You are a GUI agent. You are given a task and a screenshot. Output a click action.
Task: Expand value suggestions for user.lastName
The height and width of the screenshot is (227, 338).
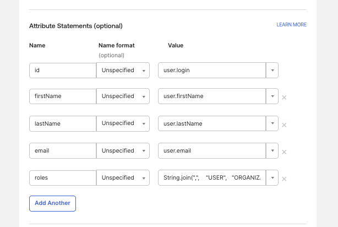point(272,123)
